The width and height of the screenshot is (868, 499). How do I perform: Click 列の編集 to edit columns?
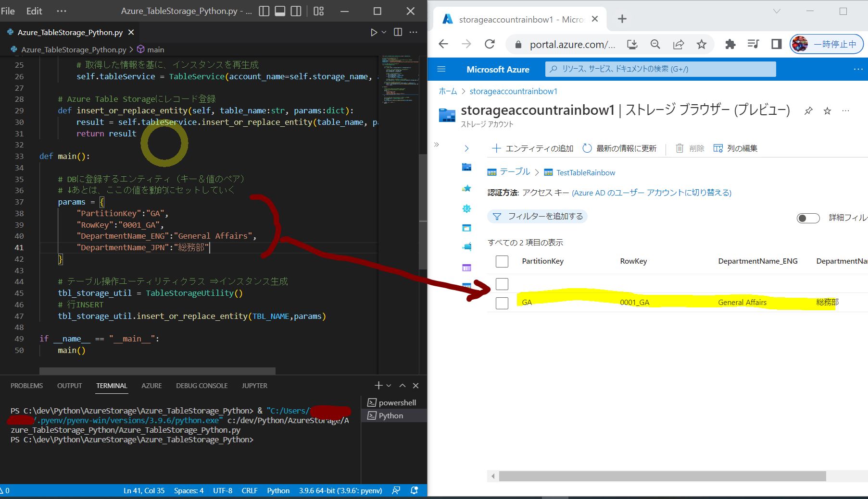point(735,148)
